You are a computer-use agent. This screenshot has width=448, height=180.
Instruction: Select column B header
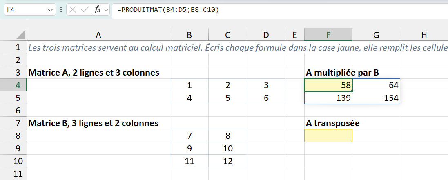click(189, 35)
